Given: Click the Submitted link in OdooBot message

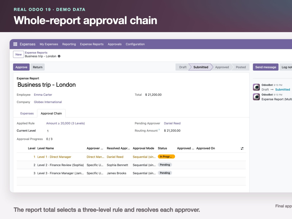Looking at the screenshot, I should pyautogui.click(x=282, y=90).
